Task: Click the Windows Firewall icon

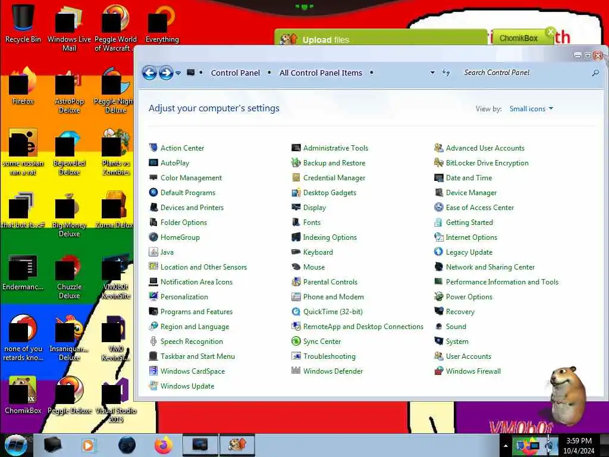Action: [438, 371]
